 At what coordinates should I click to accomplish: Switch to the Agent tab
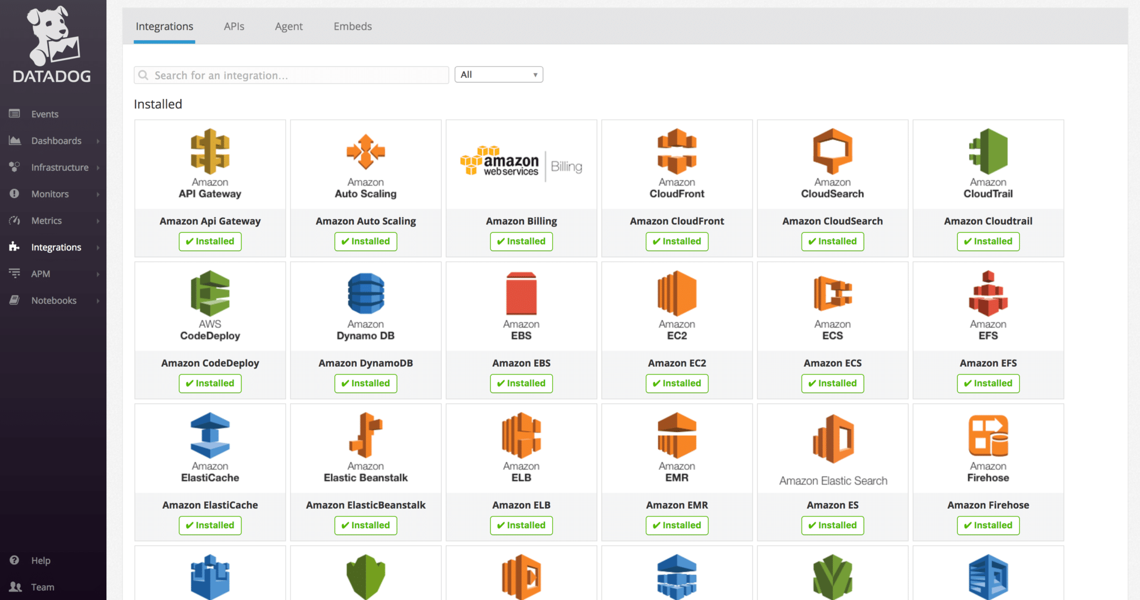288,27
